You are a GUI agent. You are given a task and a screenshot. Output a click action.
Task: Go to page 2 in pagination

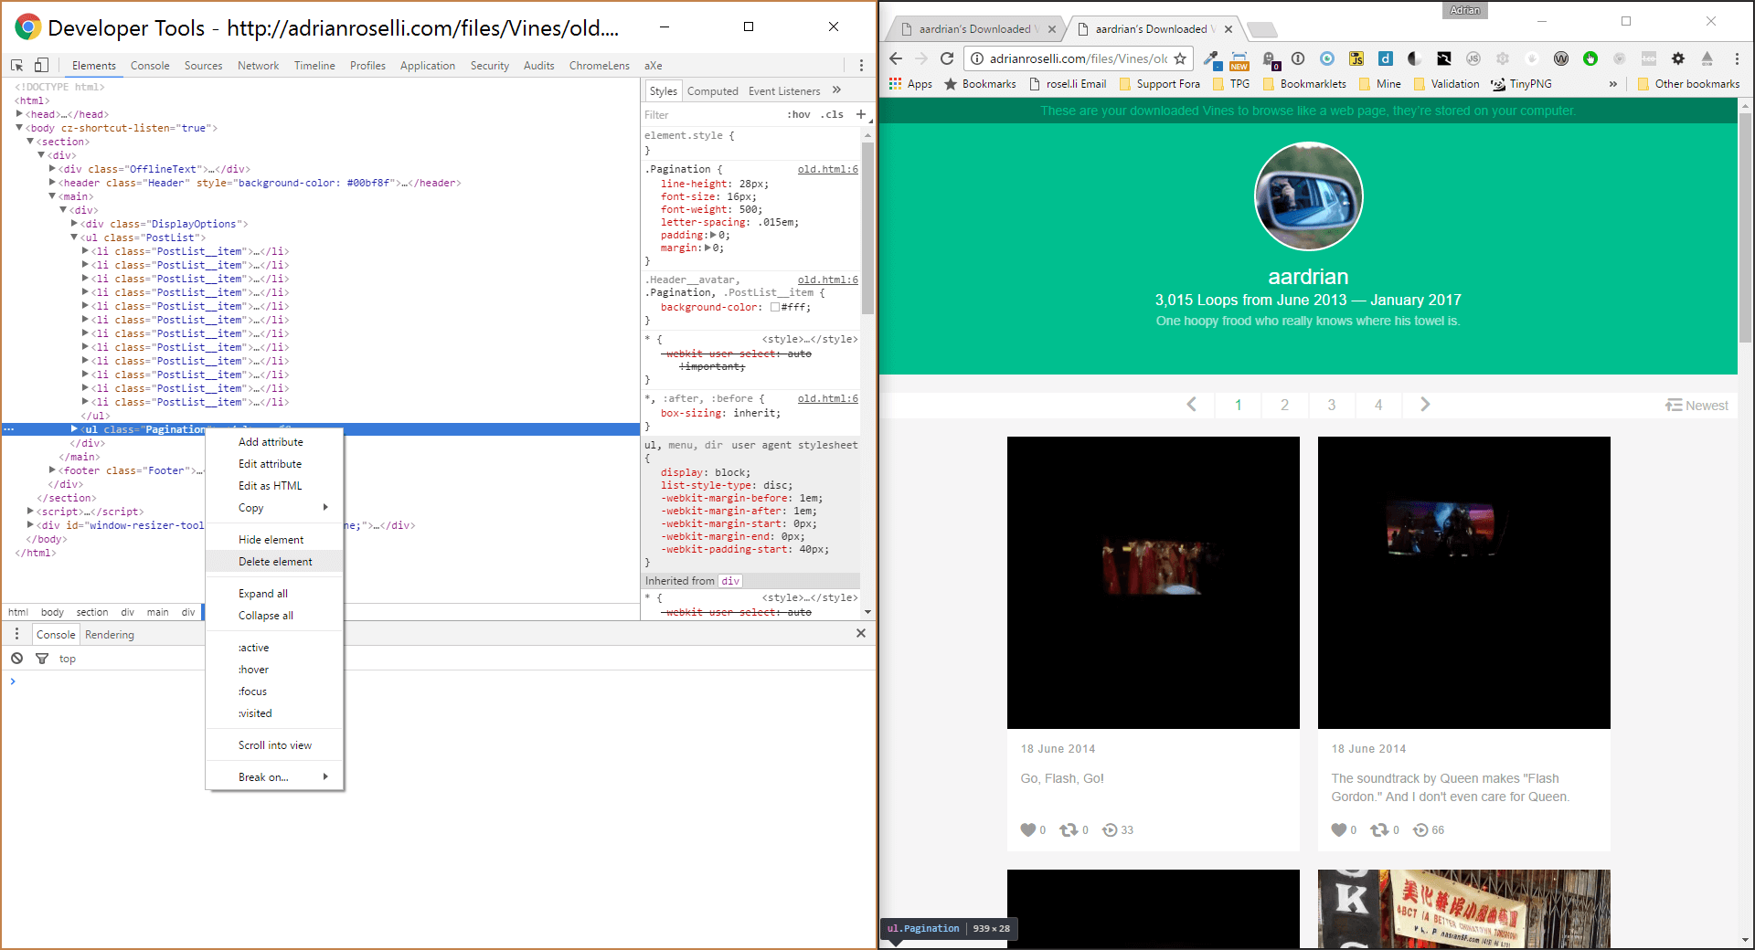click(x=1284, y=405)
